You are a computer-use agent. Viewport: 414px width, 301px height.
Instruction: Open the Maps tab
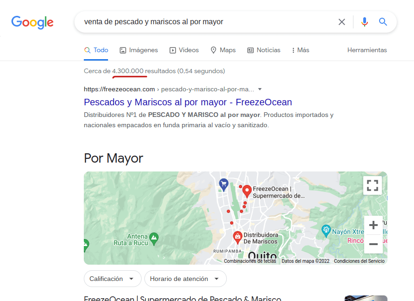tap(223, 50)
